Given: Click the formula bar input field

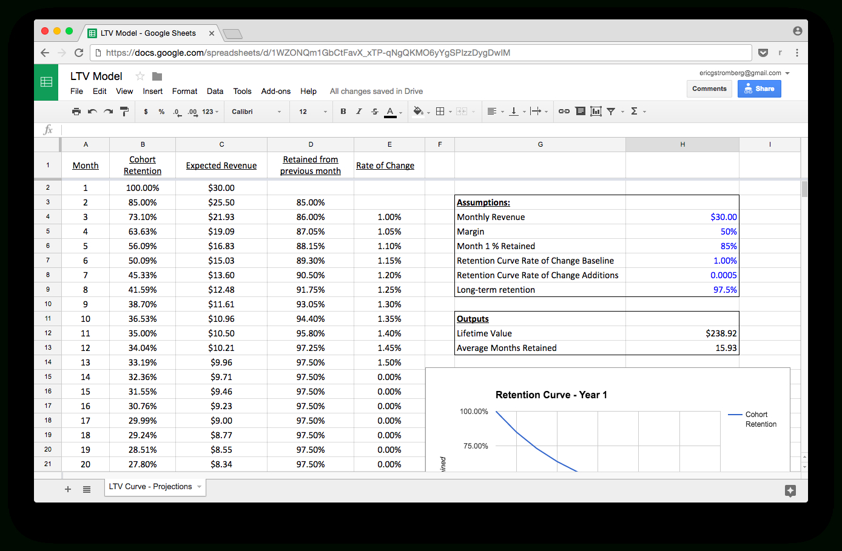Looking at the screenshot, I should [x=243, y=129].
